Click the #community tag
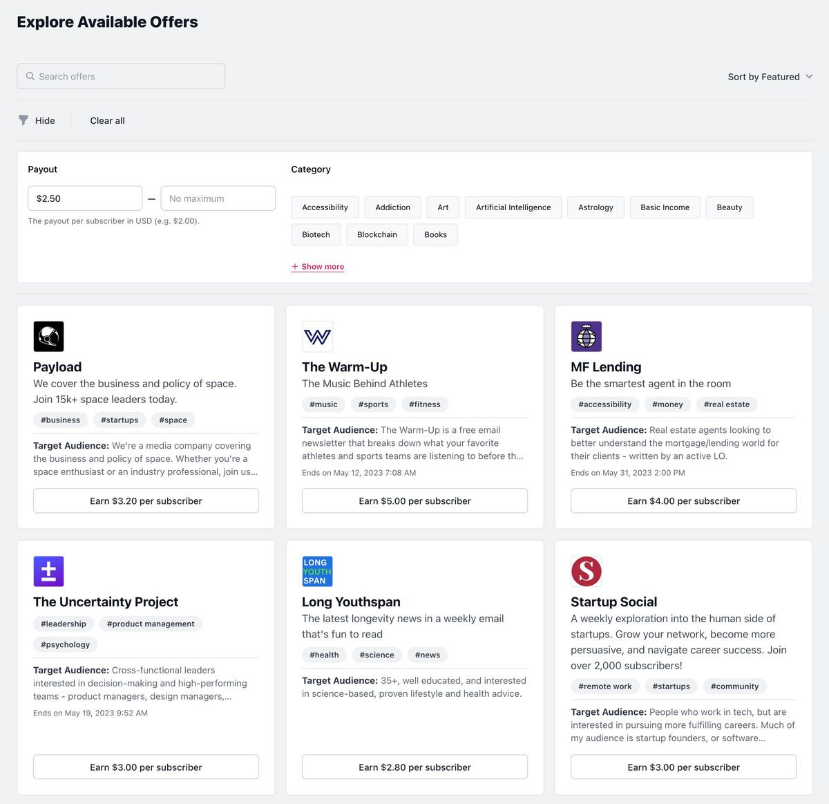The height and width of the screenshot is (804, 829). click(734, 686)
